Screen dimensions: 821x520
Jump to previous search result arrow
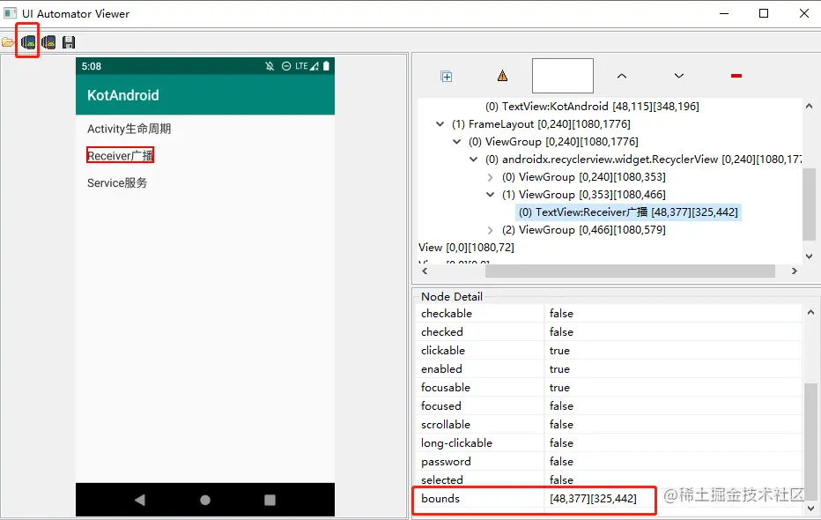pyautogui.click(x=622, y=76)
